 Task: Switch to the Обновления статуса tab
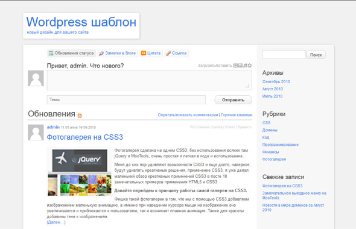click(x=71, y=53)
